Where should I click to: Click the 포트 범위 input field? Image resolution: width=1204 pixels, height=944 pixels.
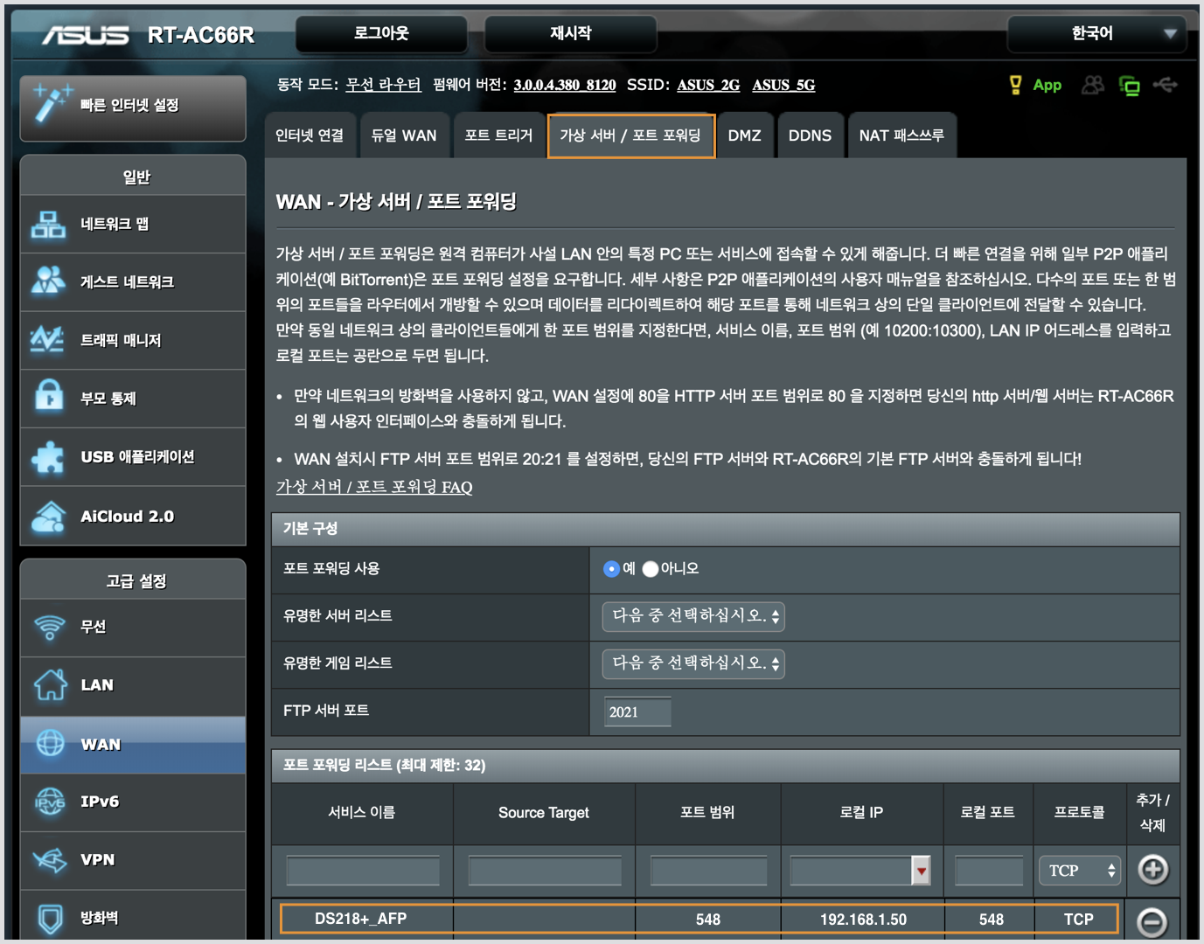(708, 871)
